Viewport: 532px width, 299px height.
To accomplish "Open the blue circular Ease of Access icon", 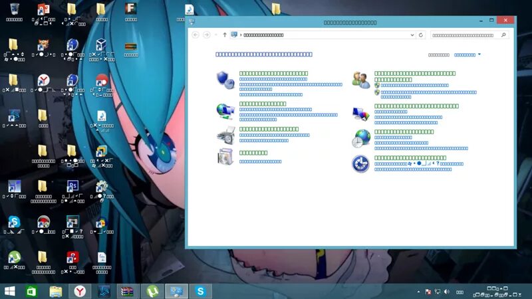I will click(x=360, y=163).
